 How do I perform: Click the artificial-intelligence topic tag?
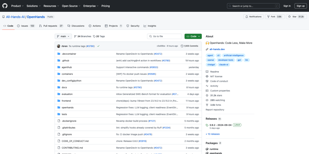pos(233,55)
